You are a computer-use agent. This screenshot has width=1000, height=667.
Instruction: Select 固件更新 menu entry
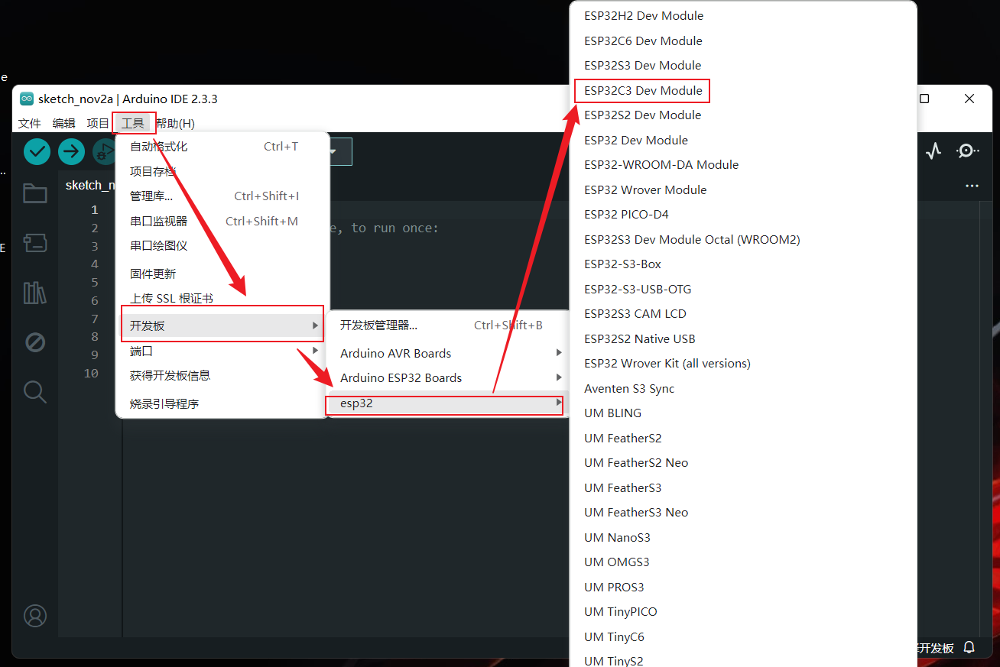pos(222,274)
